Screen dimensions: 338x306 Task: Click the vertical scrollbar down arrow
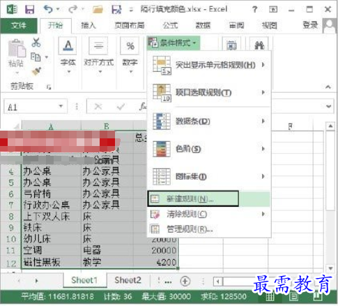[x=330, y=268]
